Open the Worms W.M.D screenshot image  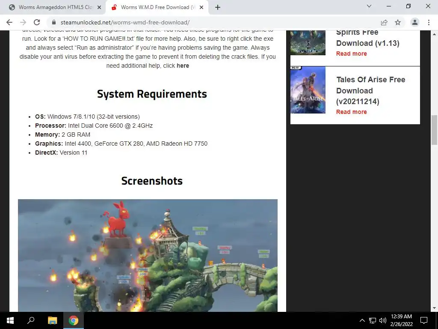(x=148, y=255)
